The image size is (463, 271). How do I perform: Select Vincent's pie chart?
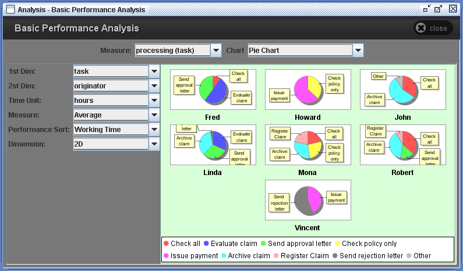click(308, 200)
